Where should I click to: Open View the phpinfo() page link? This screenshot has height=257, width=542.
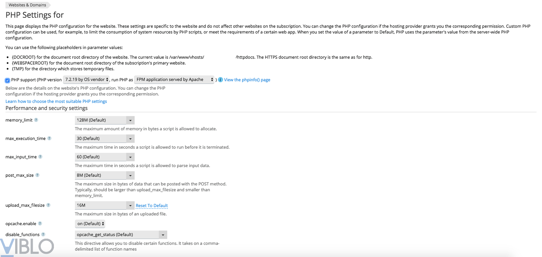247,80
